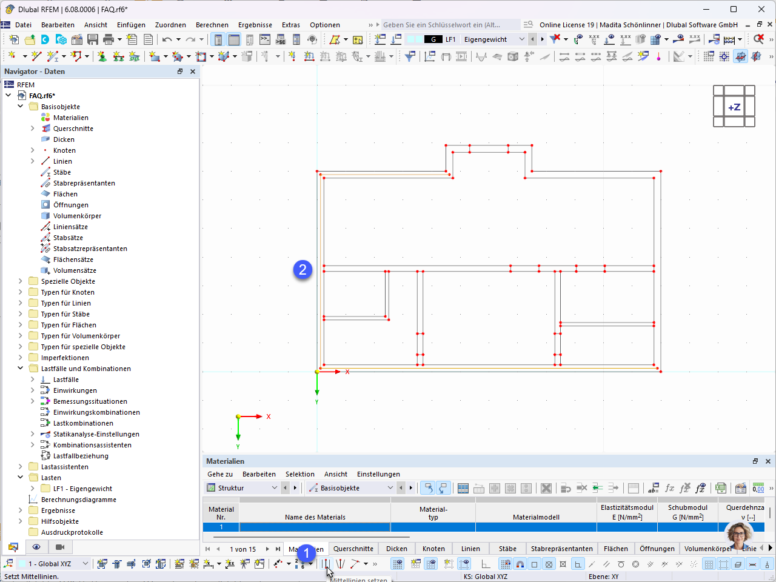This screenshot has height=582, width=776.
Task: Click the new line tool icon
Action: (37, 56)
